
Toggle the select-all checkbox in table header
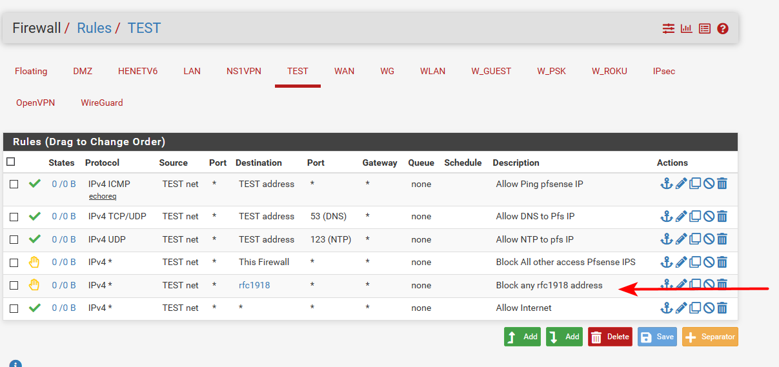pyautogui.click(x=10, y=162)
